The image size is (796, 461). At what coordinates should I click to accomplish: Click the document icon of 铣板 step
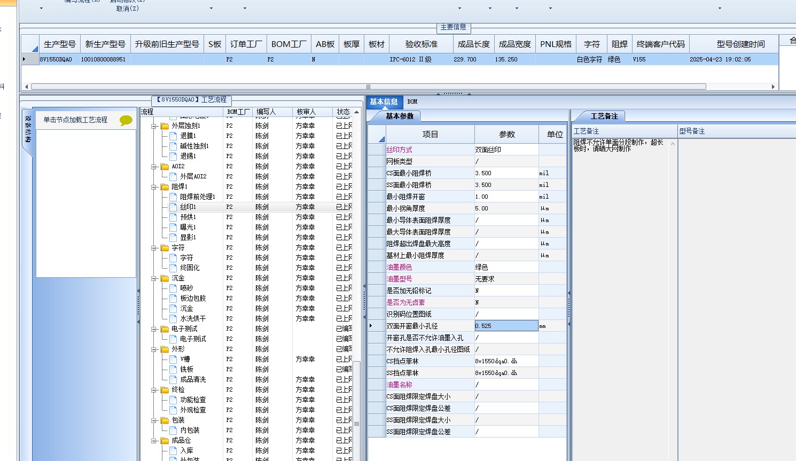174,369
